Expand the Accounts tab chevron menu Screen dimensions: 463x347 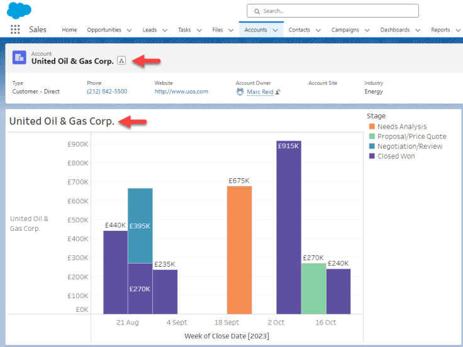(275, 30)
